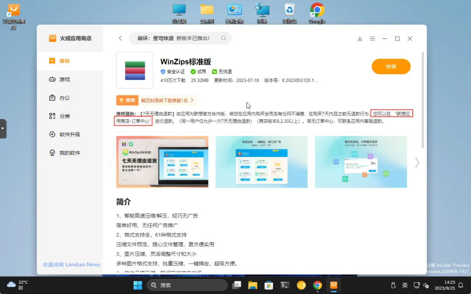Select the 控制面板 desktop icon

pos(234,13)
